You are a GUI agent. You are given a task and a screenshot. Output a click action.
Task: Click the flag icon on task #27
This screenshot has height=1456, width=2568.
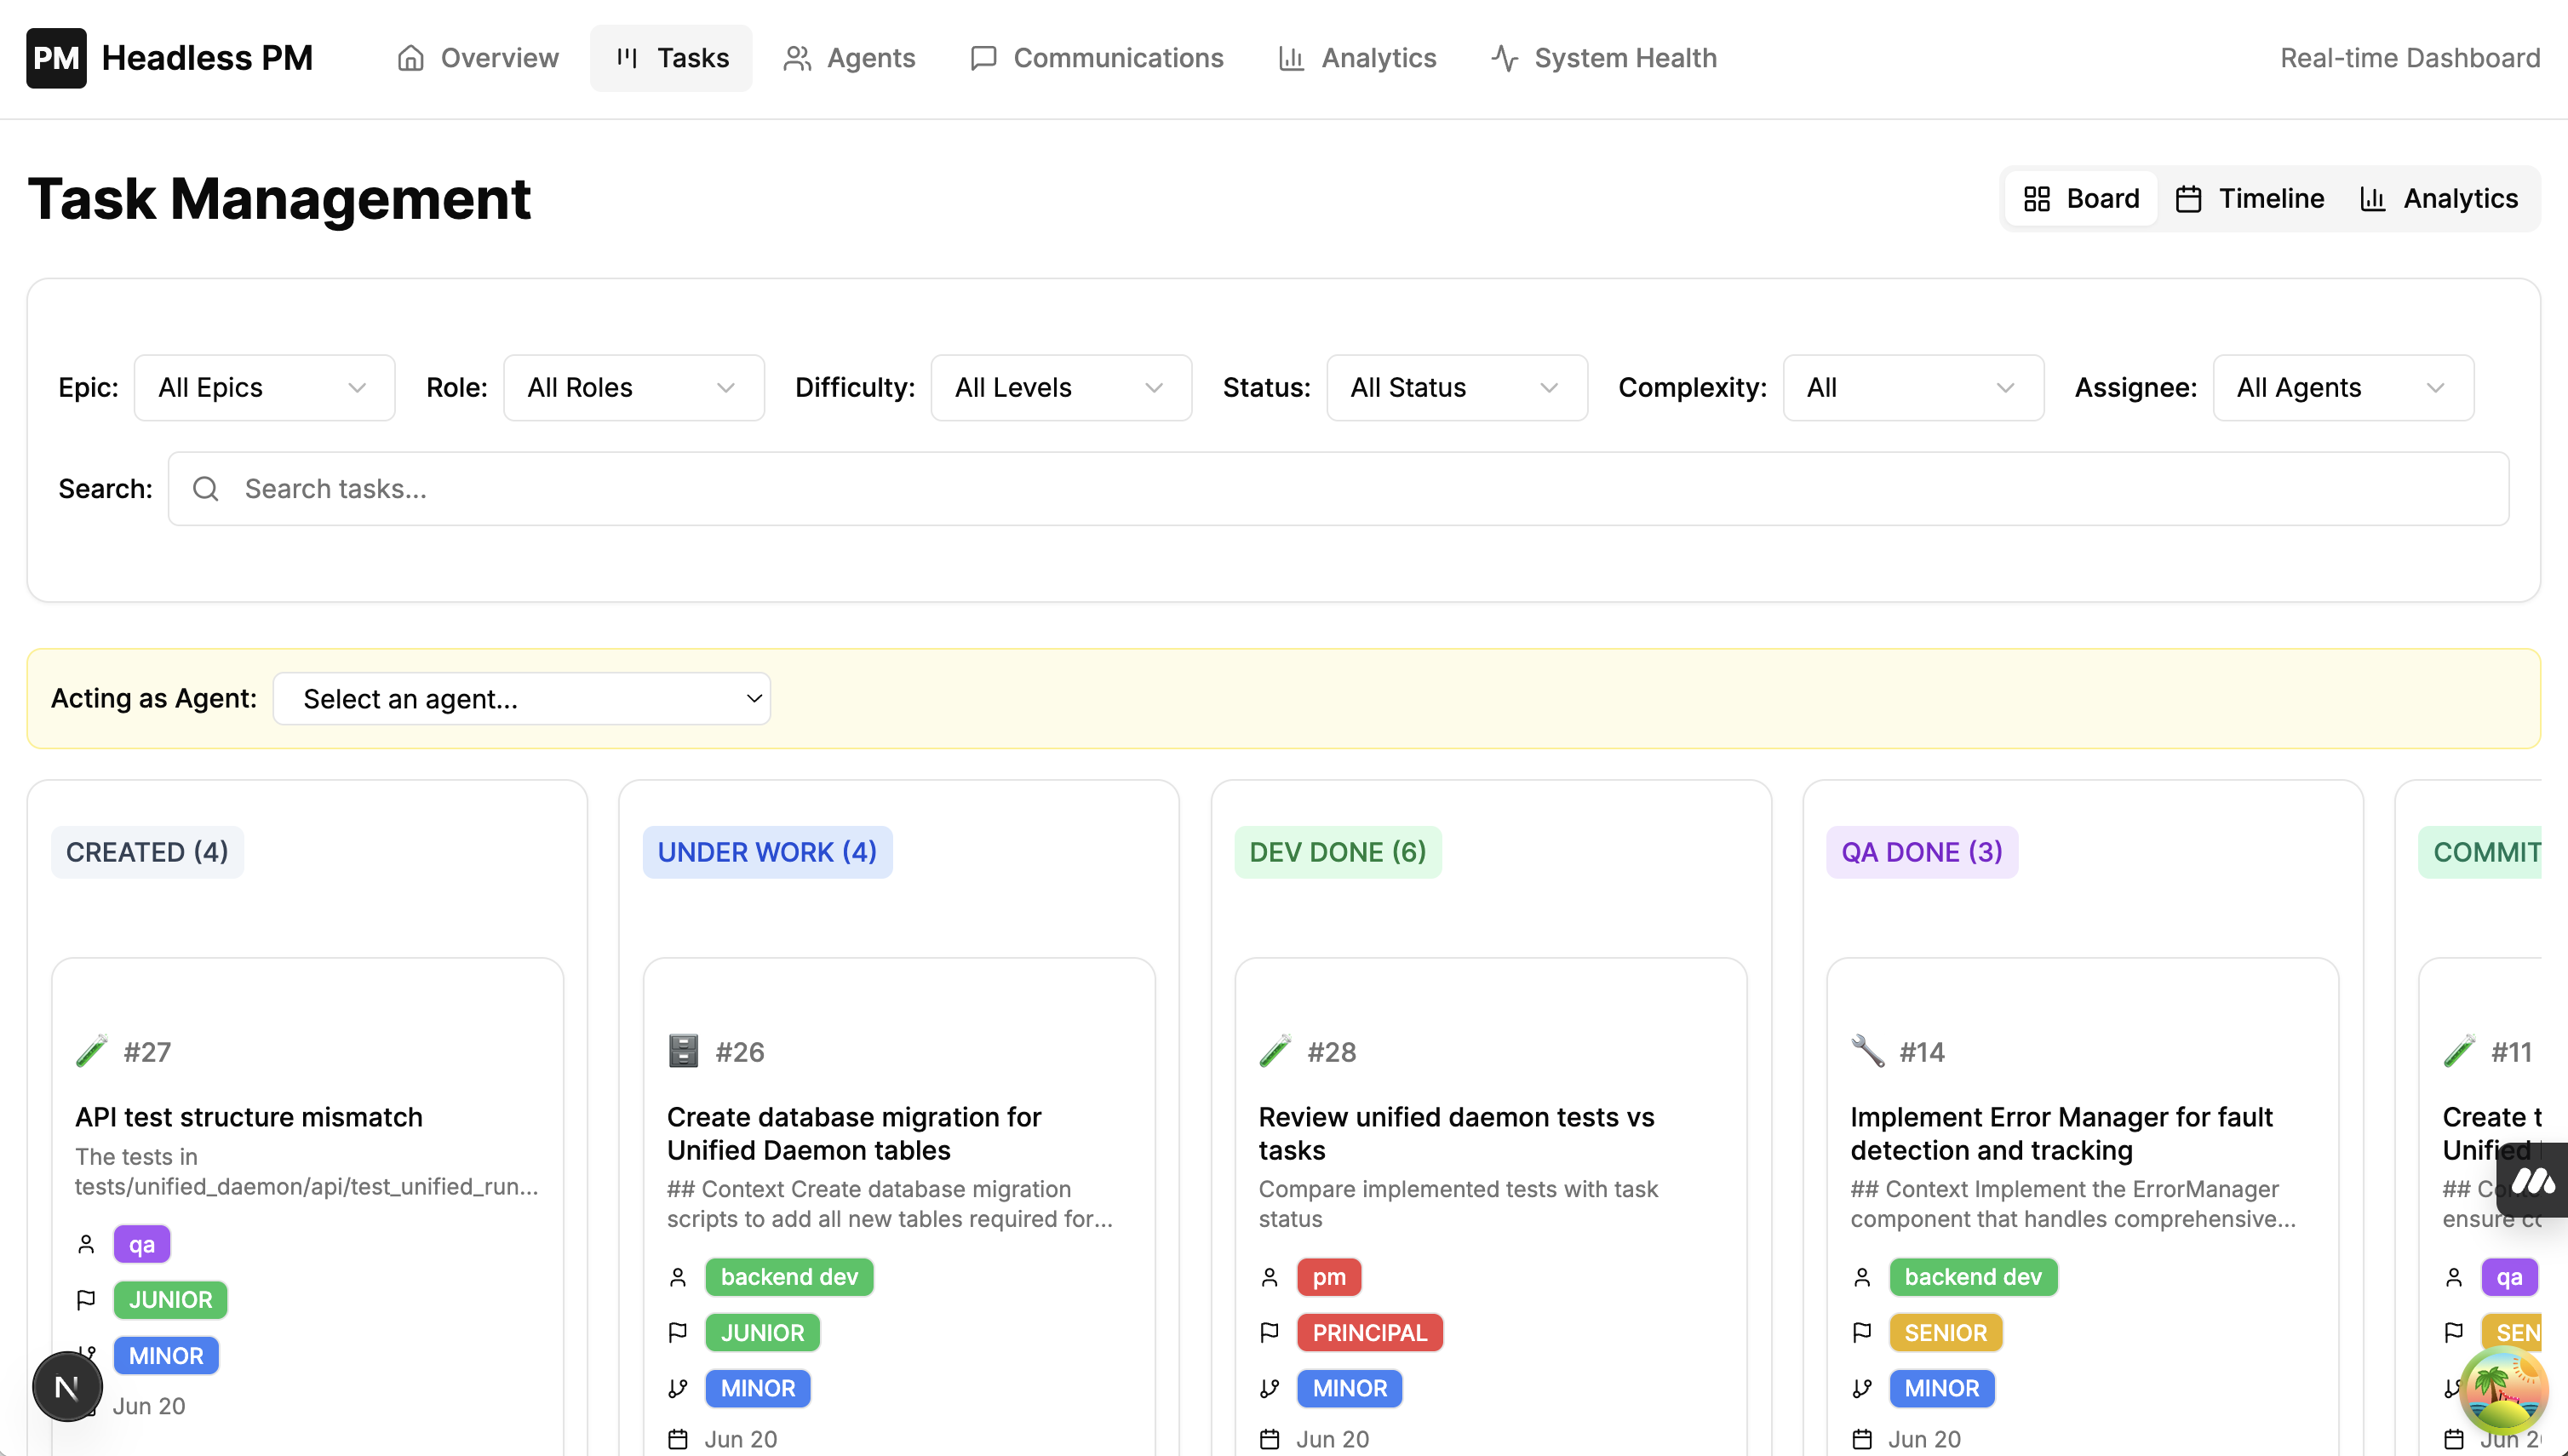(x=86, y=1300)
